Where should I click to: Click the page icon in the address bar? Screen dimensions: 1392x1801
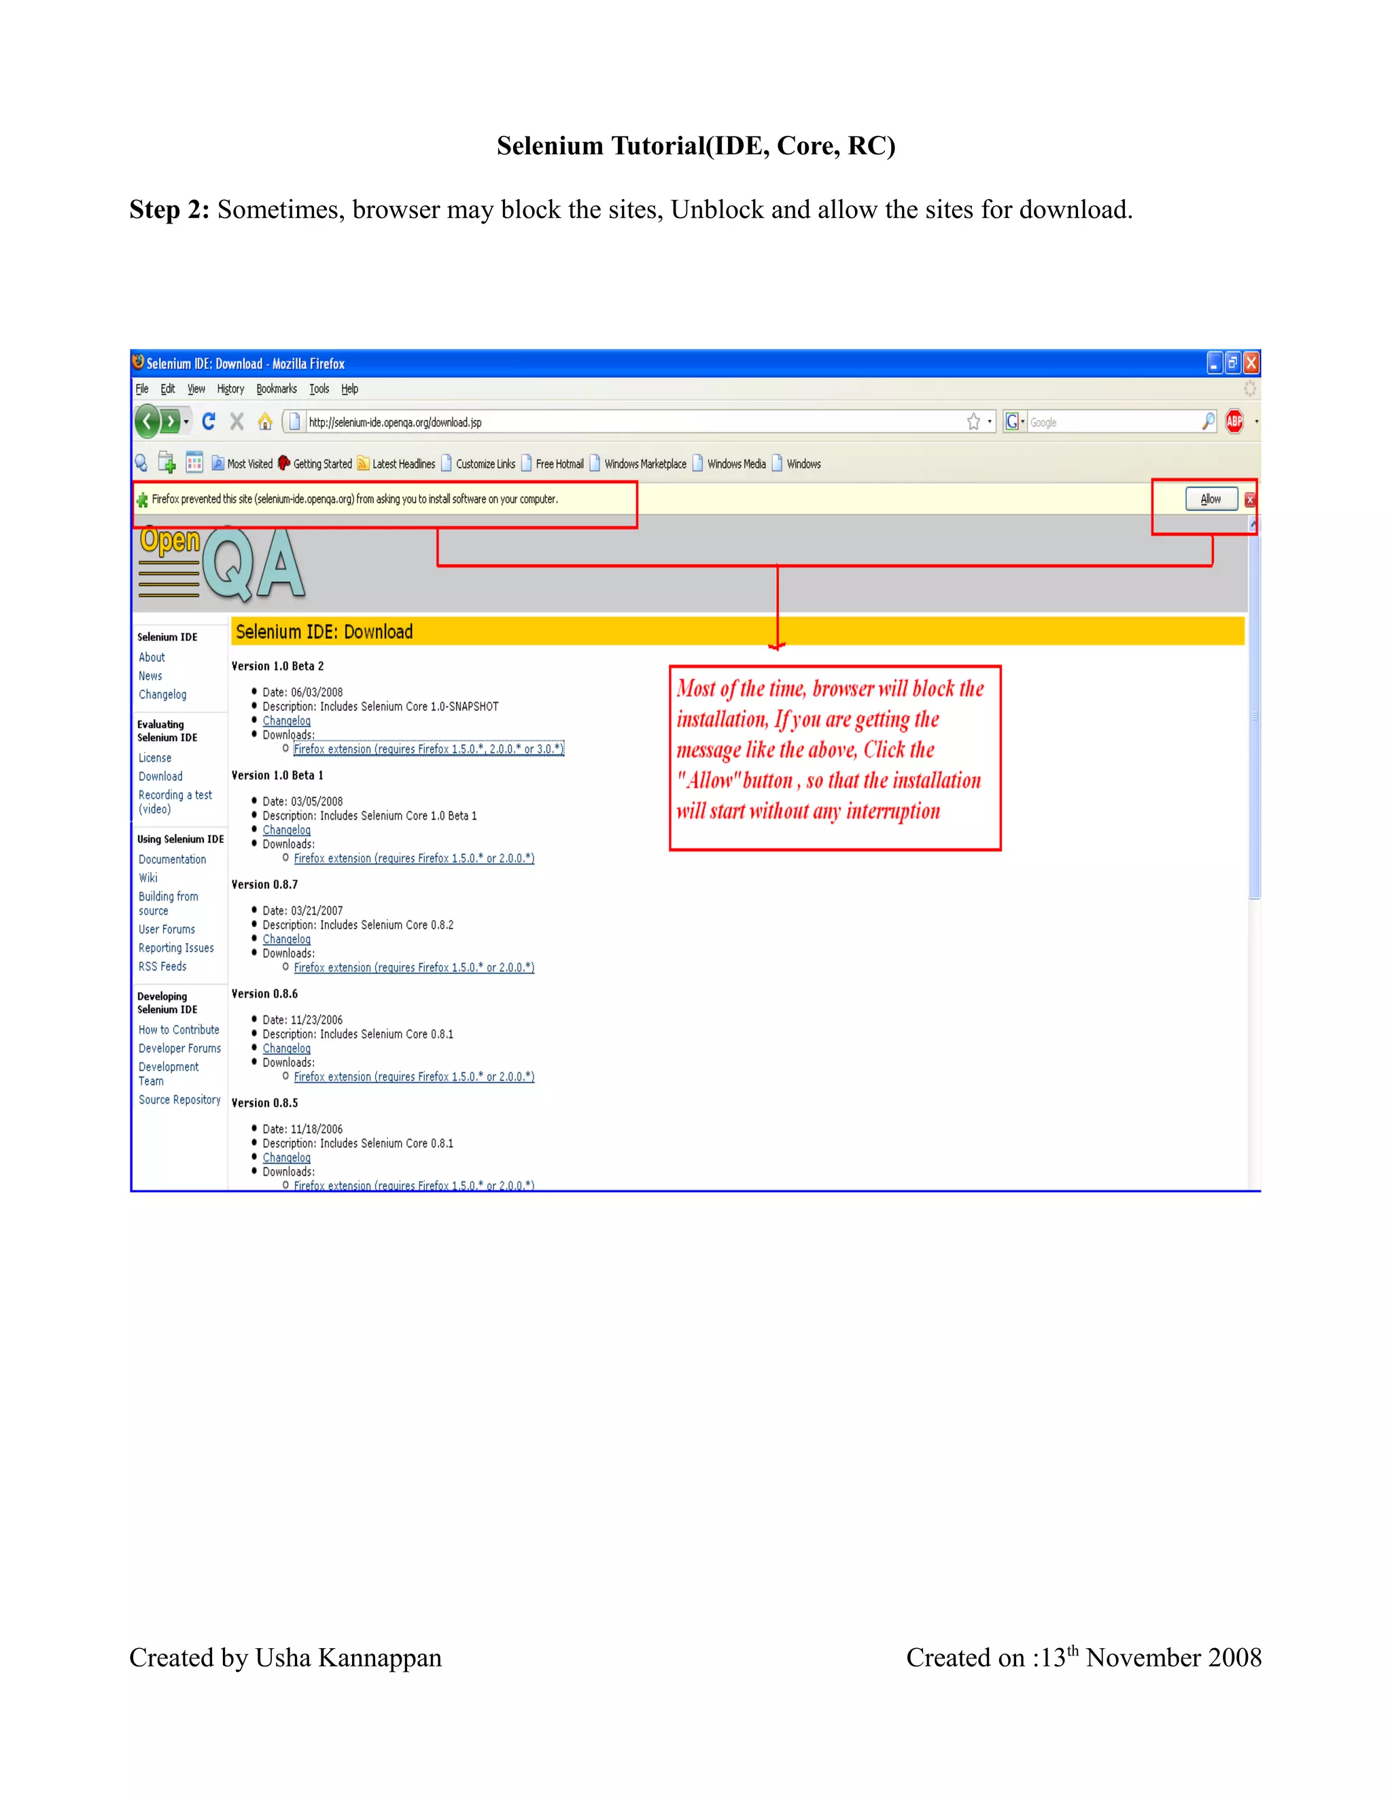294,421
